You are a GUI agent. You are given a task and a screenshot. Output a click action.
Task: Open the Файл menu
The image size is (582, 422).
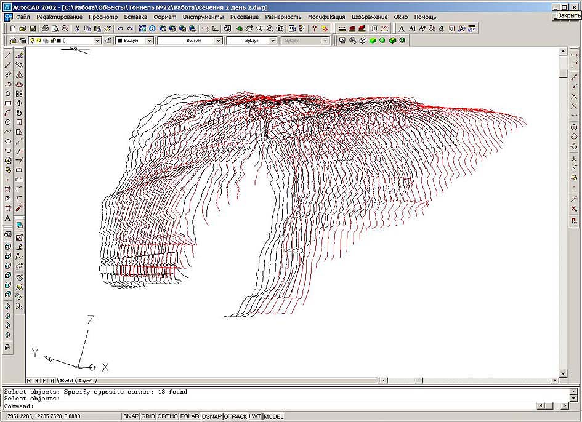(x=23, y=17)
